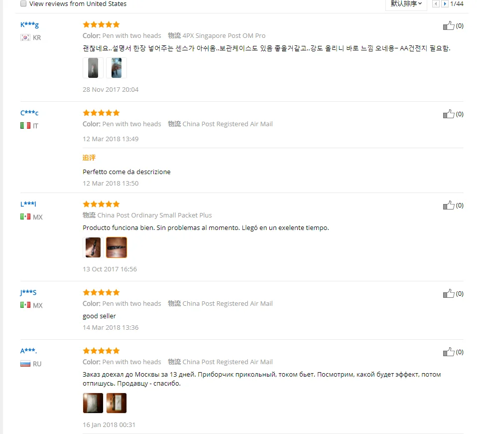Open reviewer C***c's profile

pos(29,113)
